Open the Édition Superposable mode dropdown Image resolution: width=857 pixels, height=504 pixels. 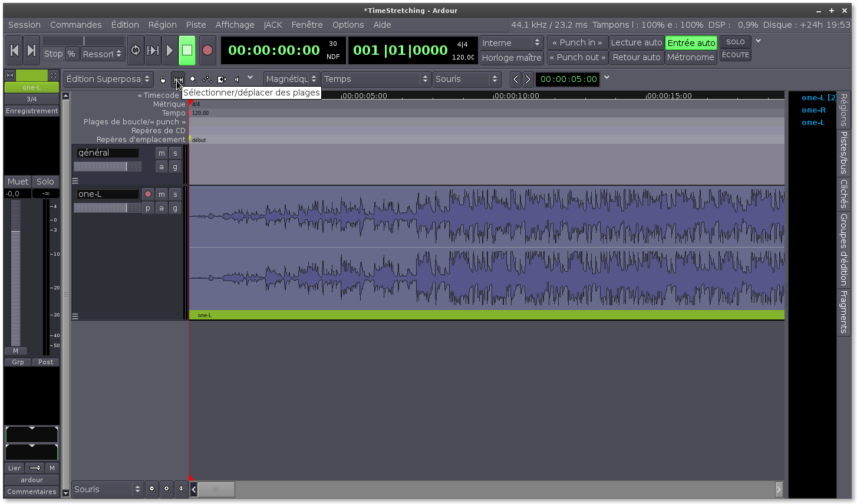[108, 79]
